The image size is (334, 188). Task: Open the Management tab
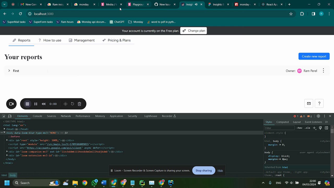pyautogui.click(x=82, y=40)
